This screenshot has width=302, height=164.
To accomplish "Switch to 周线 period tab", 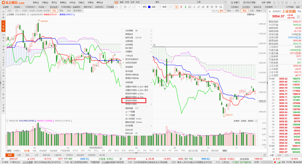I will click(61, 11).
